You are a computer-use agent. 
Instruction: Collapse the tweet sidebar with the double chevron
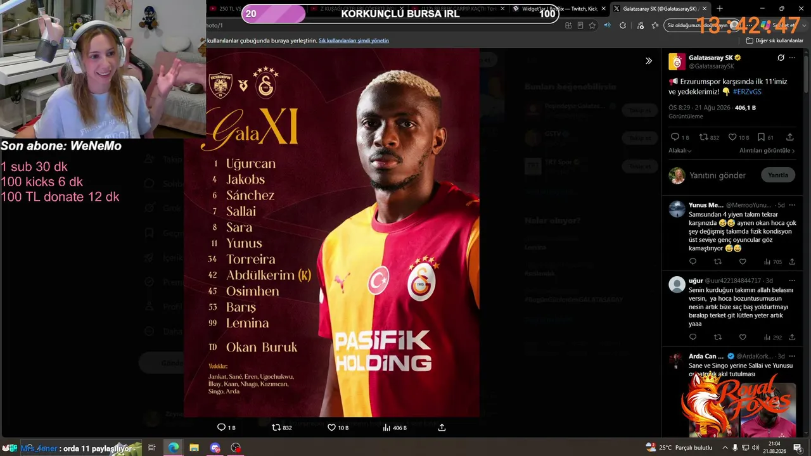(x=649, y=61)
